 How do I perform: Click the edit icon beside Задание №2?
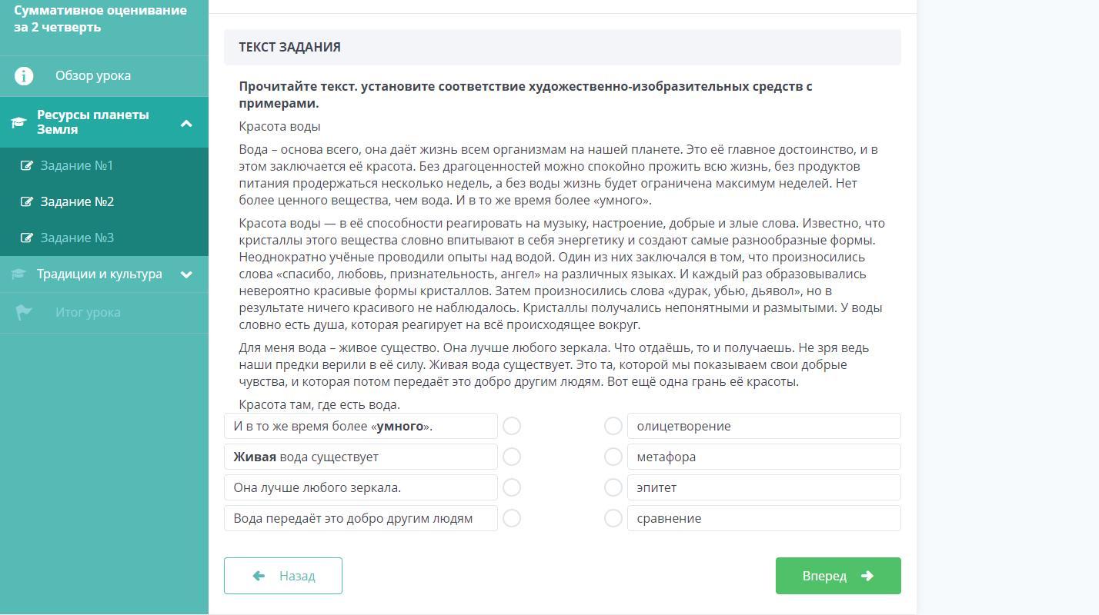pos(27,201)
